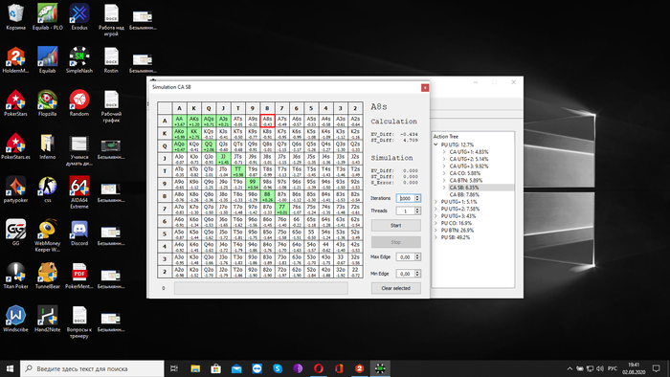Open the SimpleNash desktop shortcut

[79, 60]
